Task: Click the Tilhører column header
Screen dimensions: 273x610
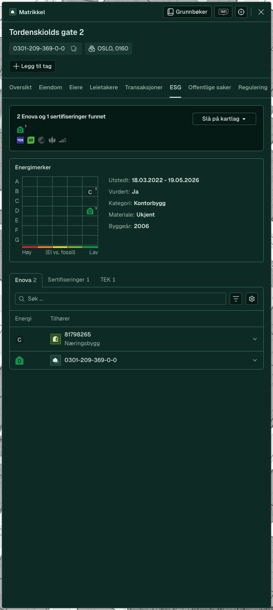Action: (60, 318)
